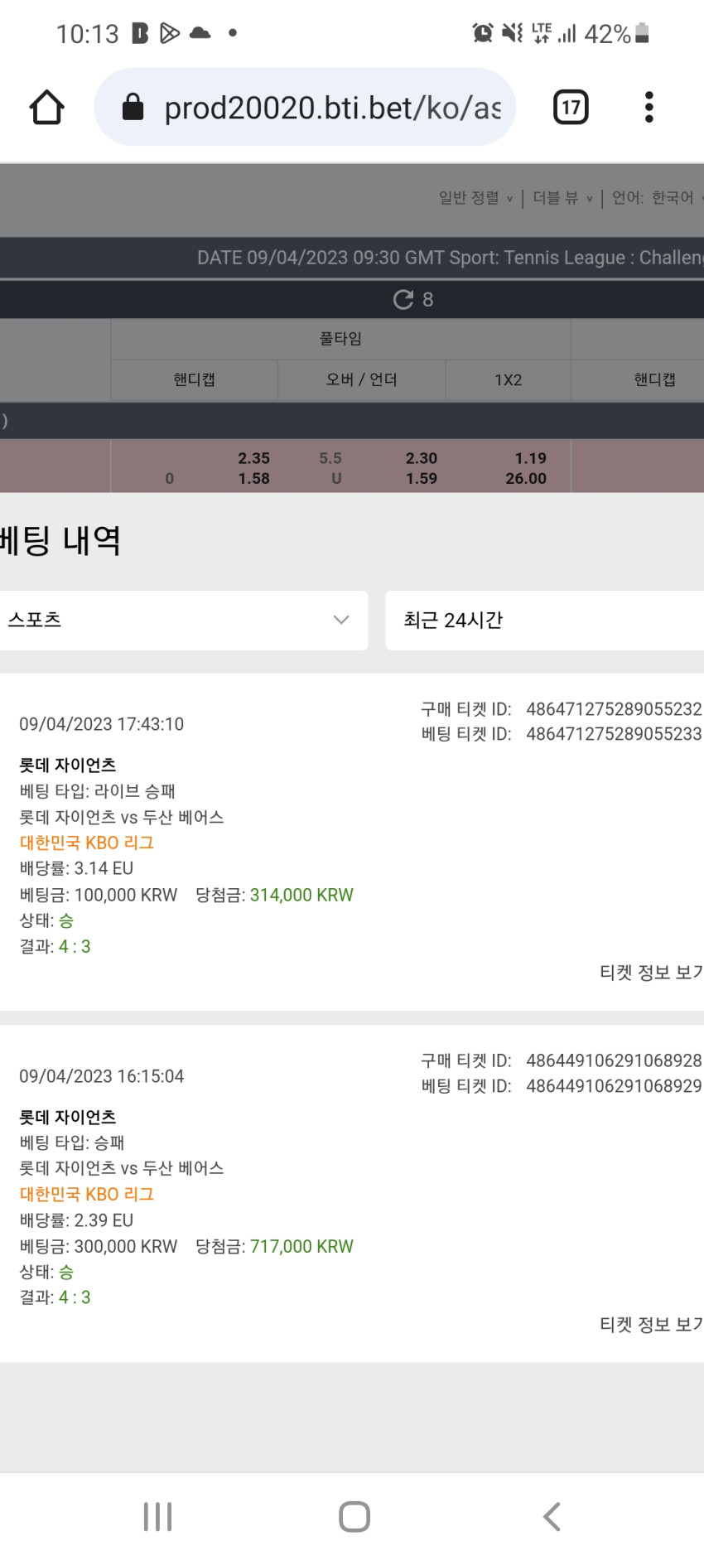Click under odds 1.59
704x1565 pixels.
tap(422, 479)
